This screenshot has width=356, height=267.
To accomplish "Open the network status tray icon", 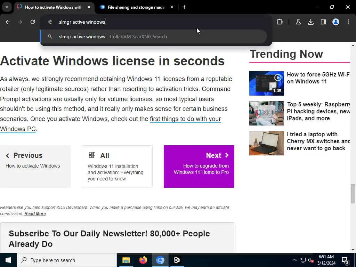I will (x=303, y=260).
